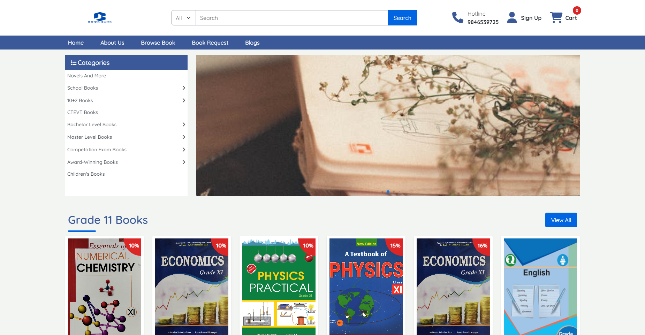Click the Categories list icon

pos(73,63)
